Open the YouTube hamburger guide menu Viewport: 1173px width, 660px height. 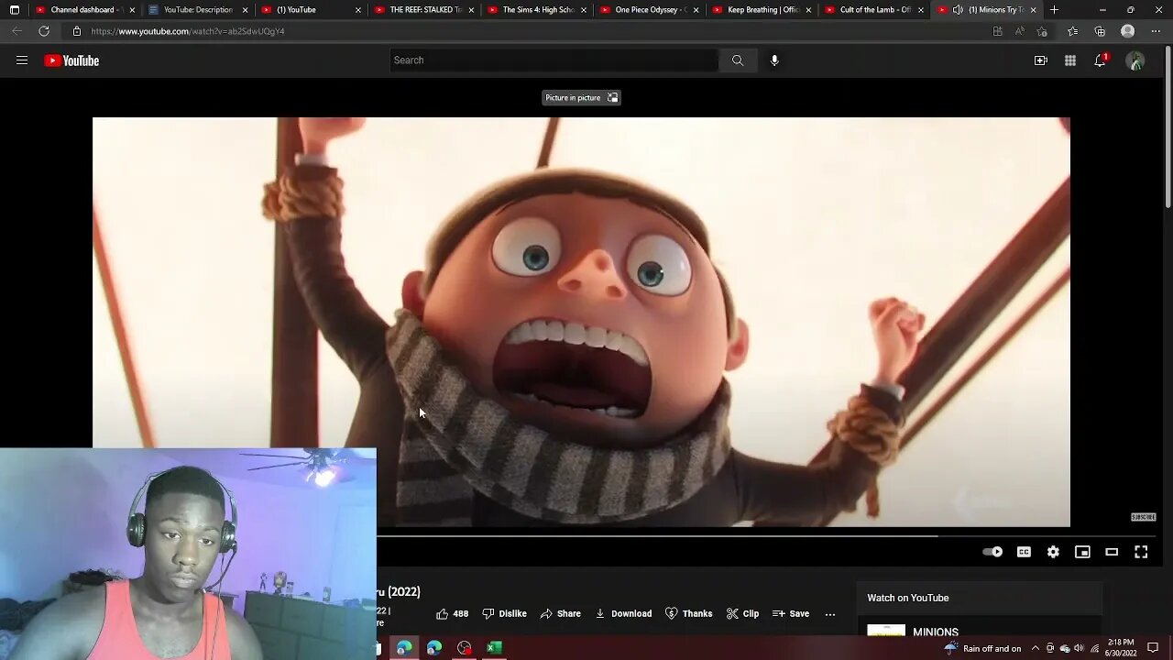(22, 60)
